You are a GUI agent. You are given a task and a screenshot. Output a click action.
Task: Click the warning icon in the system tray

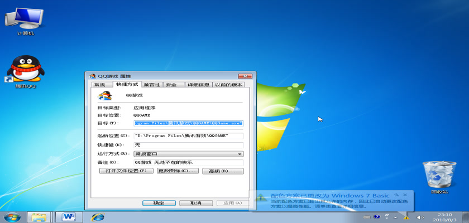point(407,217)
